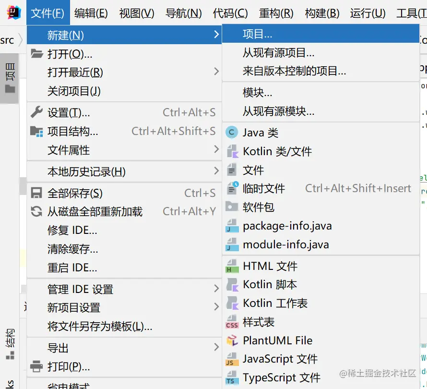Open the 结构 side tool window tab
This screenshot has width=427, height=389.
(x=10, y=344)
